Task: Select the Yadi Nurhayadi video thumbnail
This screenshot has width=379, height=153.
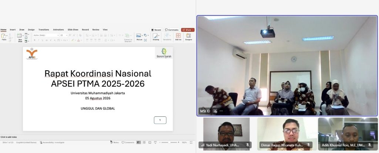Action: [226, 134]
